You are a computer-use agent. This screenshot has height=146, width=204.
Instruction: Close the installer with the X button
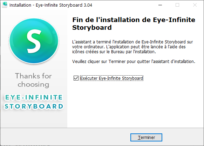pyautogui.click(x=195, y=5)
